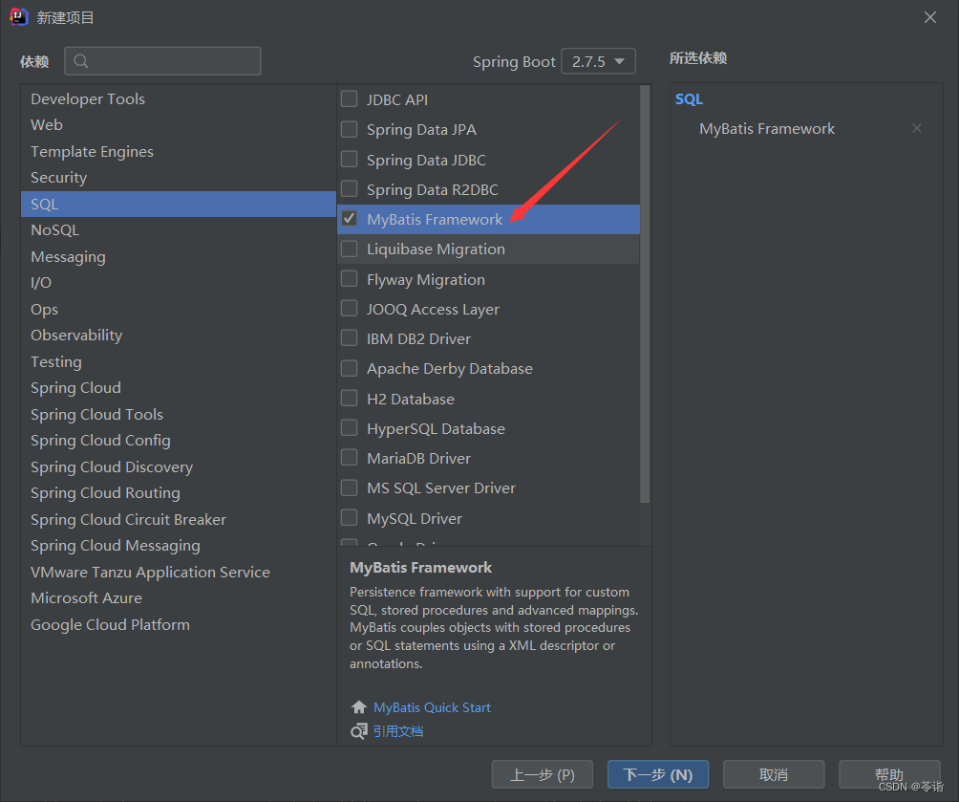This screenshot has height=802, width=959.
Task: Switch to the NoSQL category
Action: (178, 230)
